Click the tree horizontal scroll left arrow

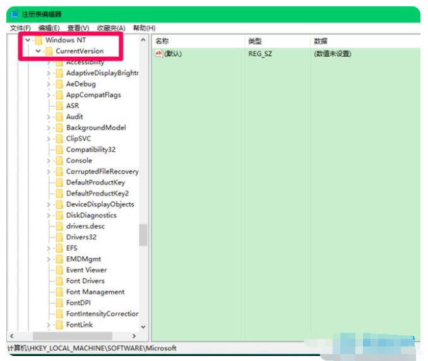point(12,336)
